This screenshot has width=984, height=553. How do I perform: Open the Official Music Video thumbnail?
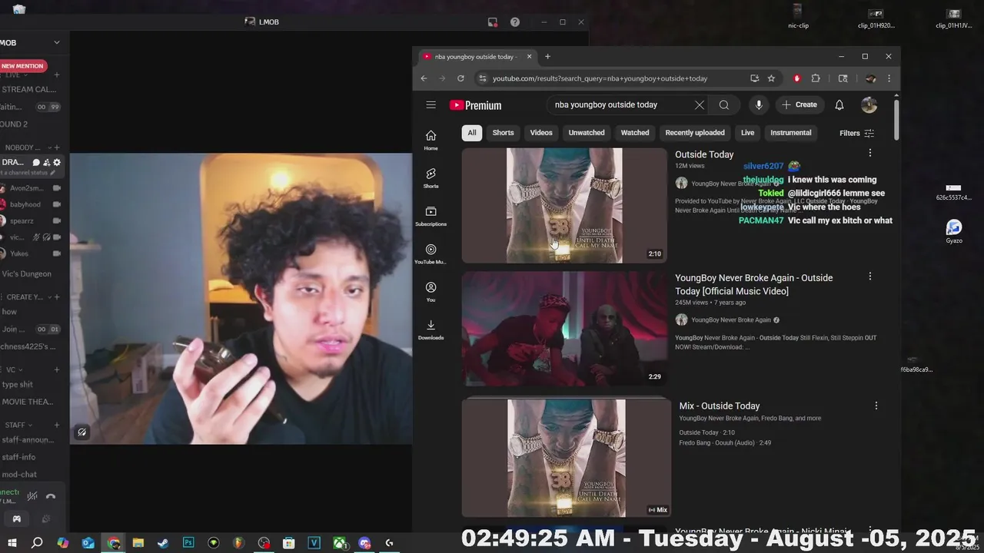tap(564, 329)
